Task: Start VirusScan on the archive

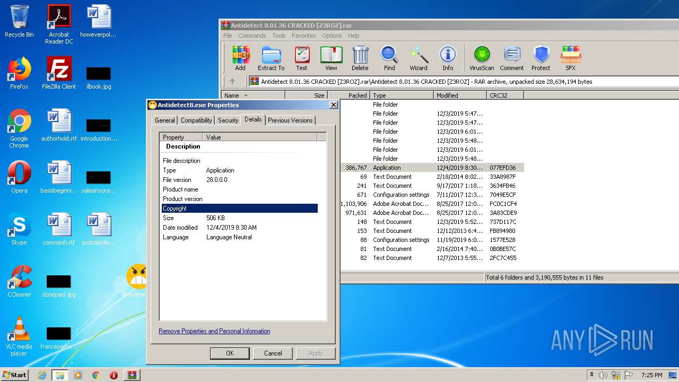Action: click(x=482, y=58)
